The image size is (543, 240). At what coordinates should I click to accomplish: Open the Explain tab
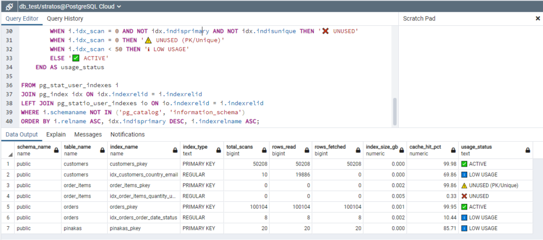[56, 134]
